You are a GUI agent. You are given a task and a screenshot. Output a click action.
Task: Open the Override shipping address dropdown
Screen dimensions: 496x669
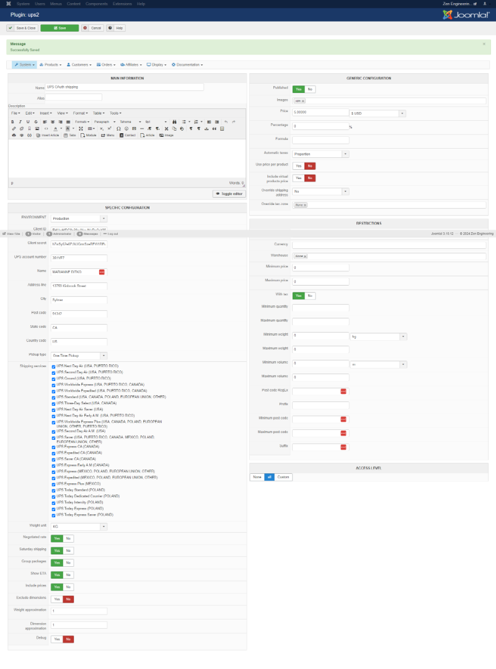pyautogui.click(x=321, y=191)
